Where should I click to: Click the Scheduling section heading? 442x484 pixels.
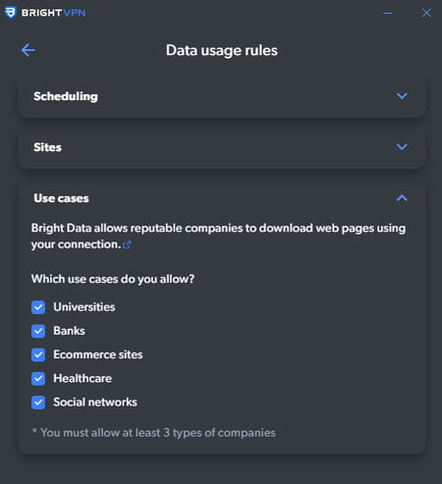click(66, 96)
